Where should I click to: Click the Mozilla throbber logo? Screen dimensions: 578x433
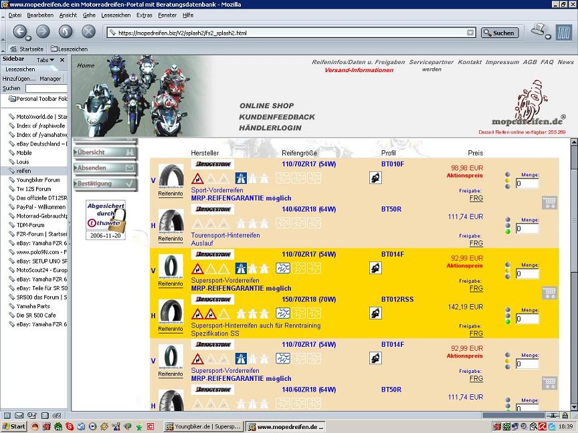tap(564, 32)
